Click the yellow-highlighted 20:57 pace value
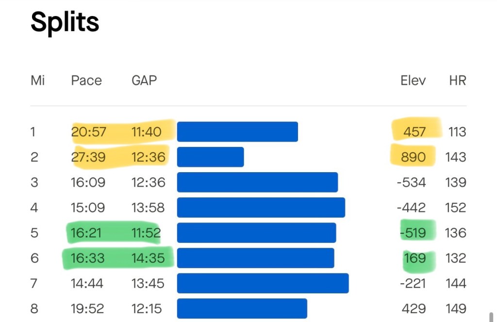 pyautogui.click(x=89, y=132)
